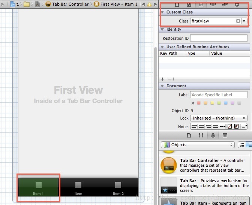This screenshot has height=205, width=252.
Task: Click First View label on canvas
Action: (x=78, y=90)
